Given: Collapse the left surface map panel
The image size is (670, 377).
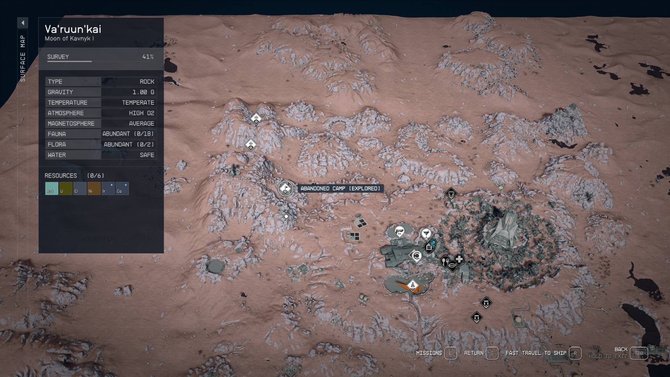Looking at the screenshot, I should point(22,22).
